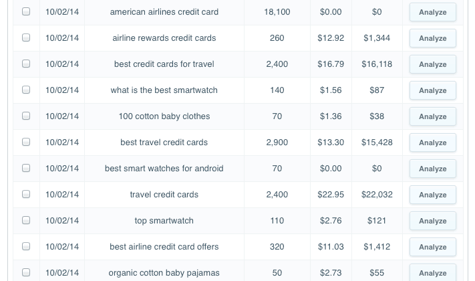Tick the top smartwatch checkbox
The height and width of the screenshot is (281, 475).
tap(26, 220)
